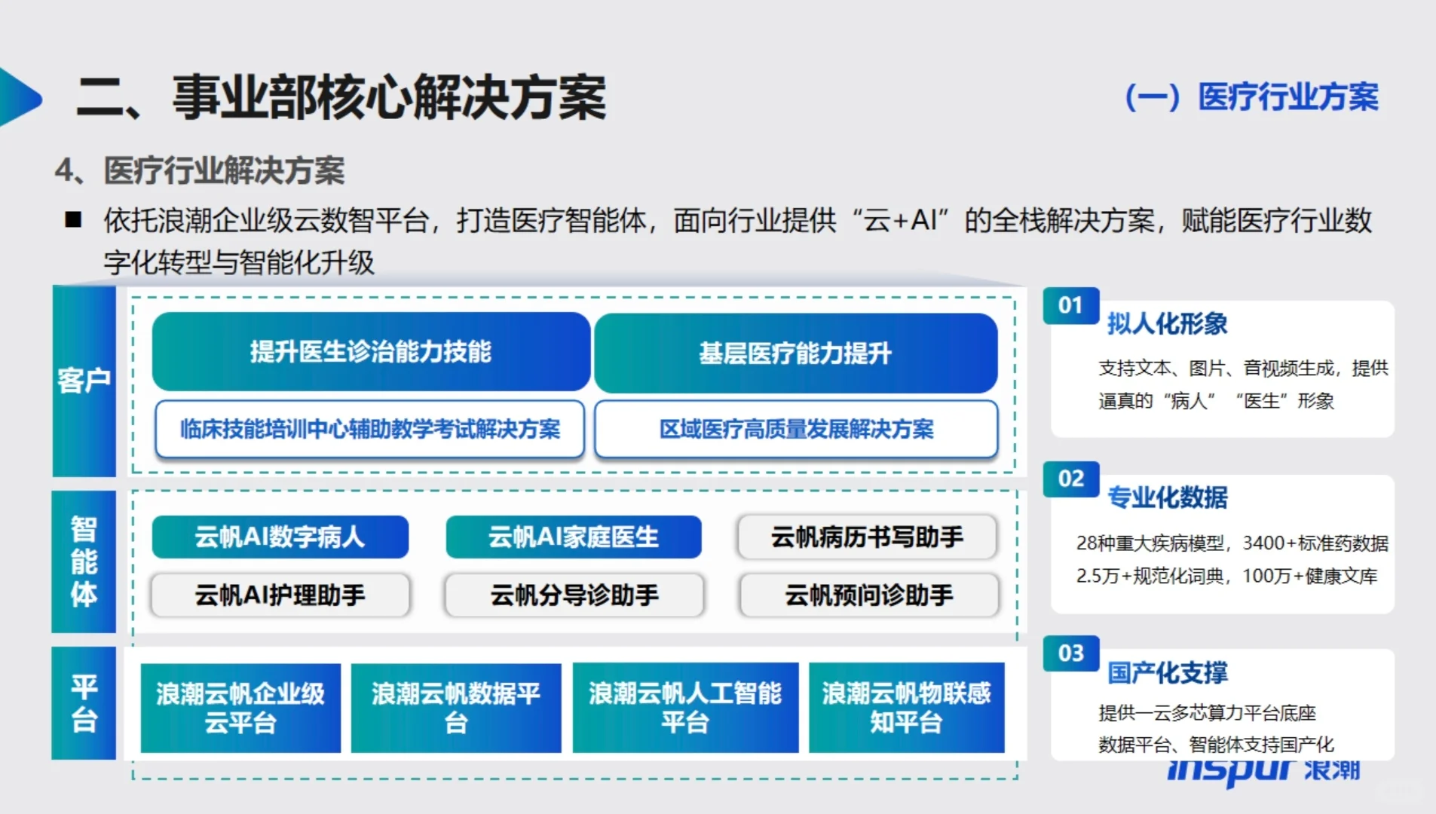Click the (一) 医疗行业方案 section label
This screenshot has width=1436, height=814.
[x=1251, y=97]
